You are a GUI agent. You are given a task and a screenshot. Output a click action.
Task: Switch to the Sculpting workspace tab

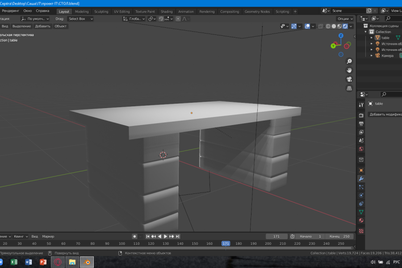101,12
